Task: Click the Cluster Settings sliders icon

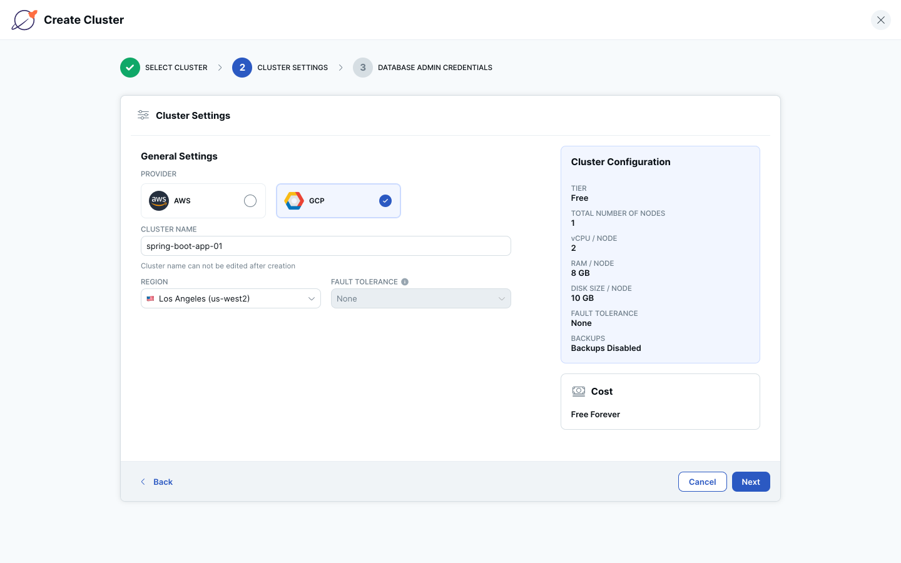Action: click(143, 115)
